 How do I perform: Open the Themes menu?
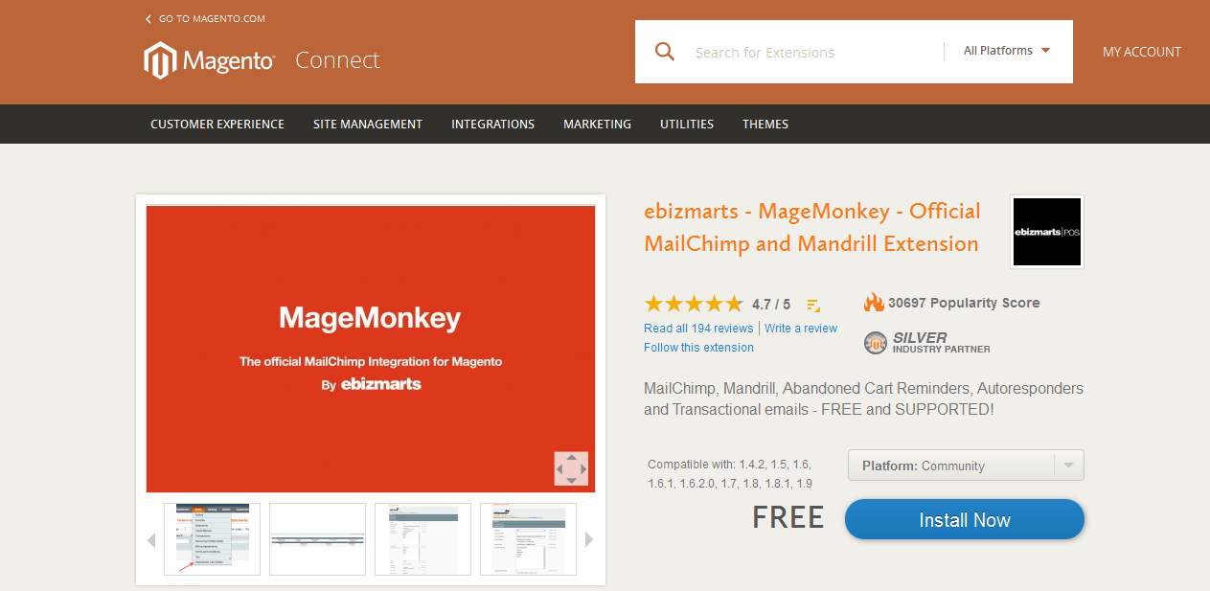tap(765, 124)
